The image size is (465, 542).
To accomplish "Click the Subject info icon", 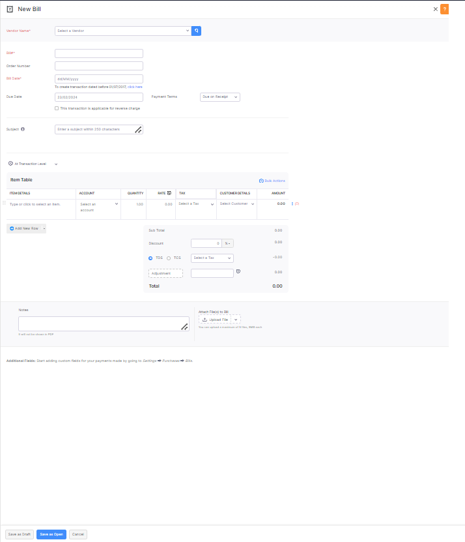I will [23, 129].
